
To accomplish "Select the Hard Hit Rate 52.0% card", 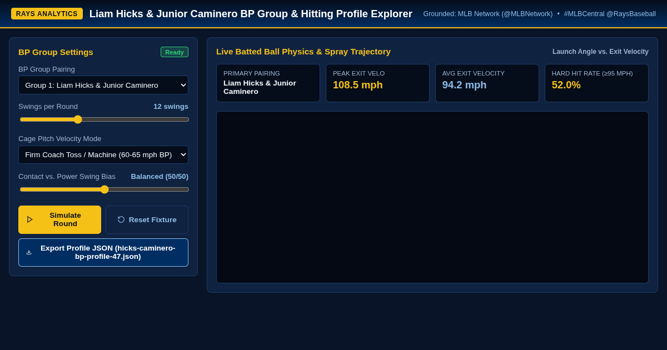I will click(596, 83).
